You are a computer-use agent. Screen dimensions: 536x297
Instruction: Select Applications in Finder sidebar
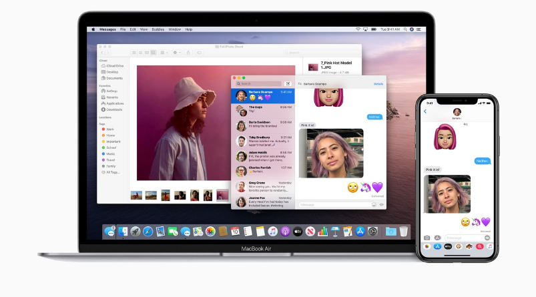click(x=112, y=103)
